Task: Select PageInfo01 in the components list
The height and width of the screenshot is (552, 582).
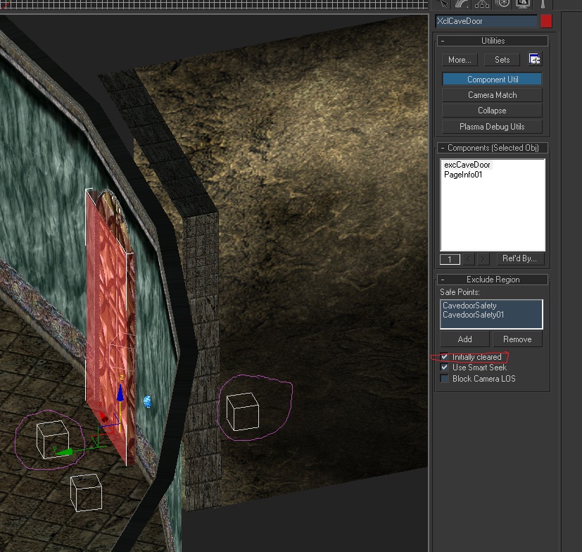Action: tap(463, 175)
